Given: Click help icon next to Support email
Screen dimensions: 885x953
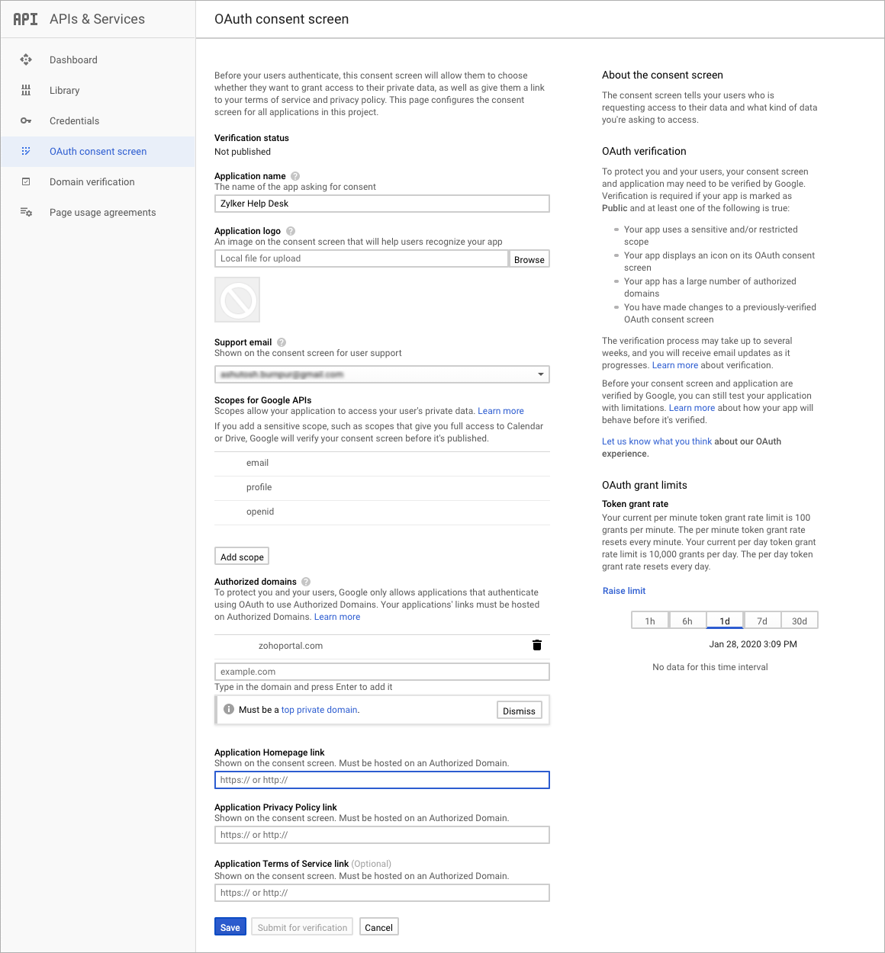Looking at the screenshot, I should point(282,342).
